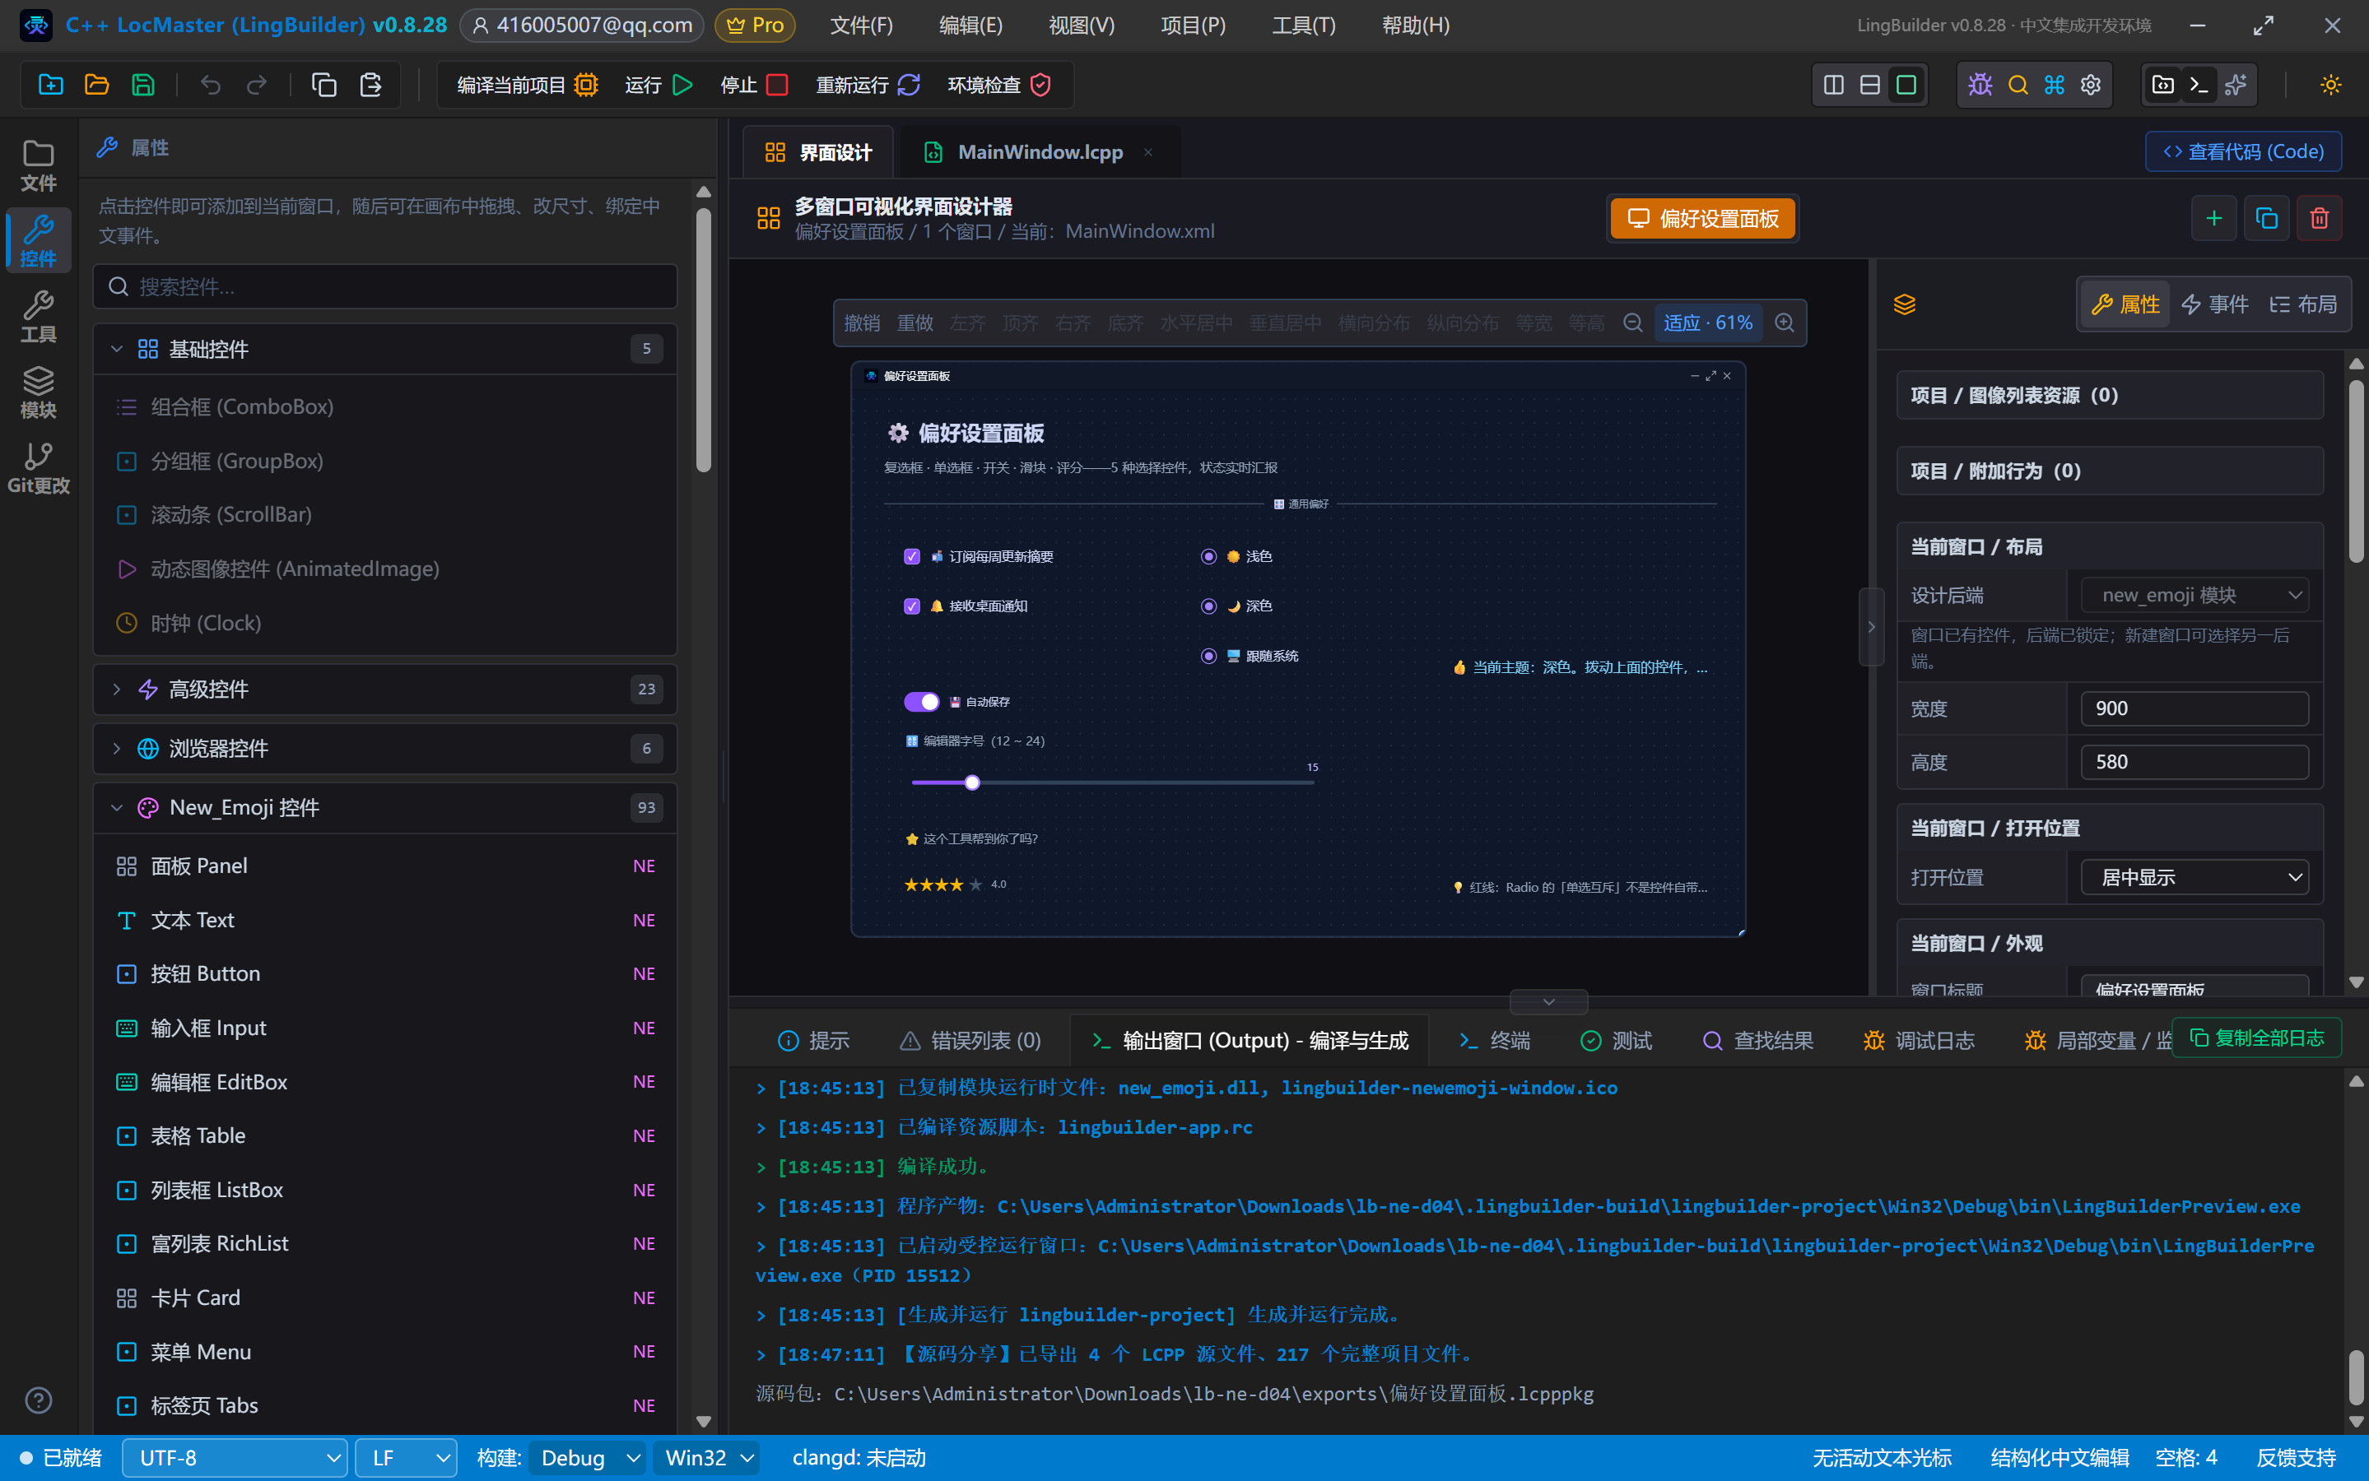Click the 编译当前项目 button
The width and height of the screenshot is (2369, 1481).
(x=527, y=86)
